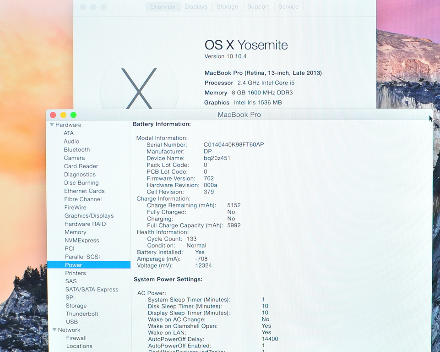Viewport: 440px width, 352px height.
Task: Click battery serial number C0140440K98FT60AP
Action: point(234,145)
